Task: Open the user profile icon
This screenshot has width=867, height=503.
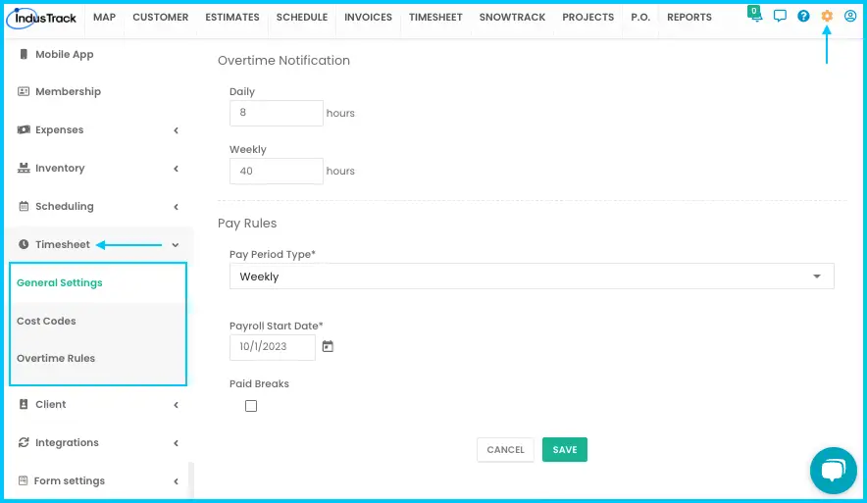Action: 850,16
